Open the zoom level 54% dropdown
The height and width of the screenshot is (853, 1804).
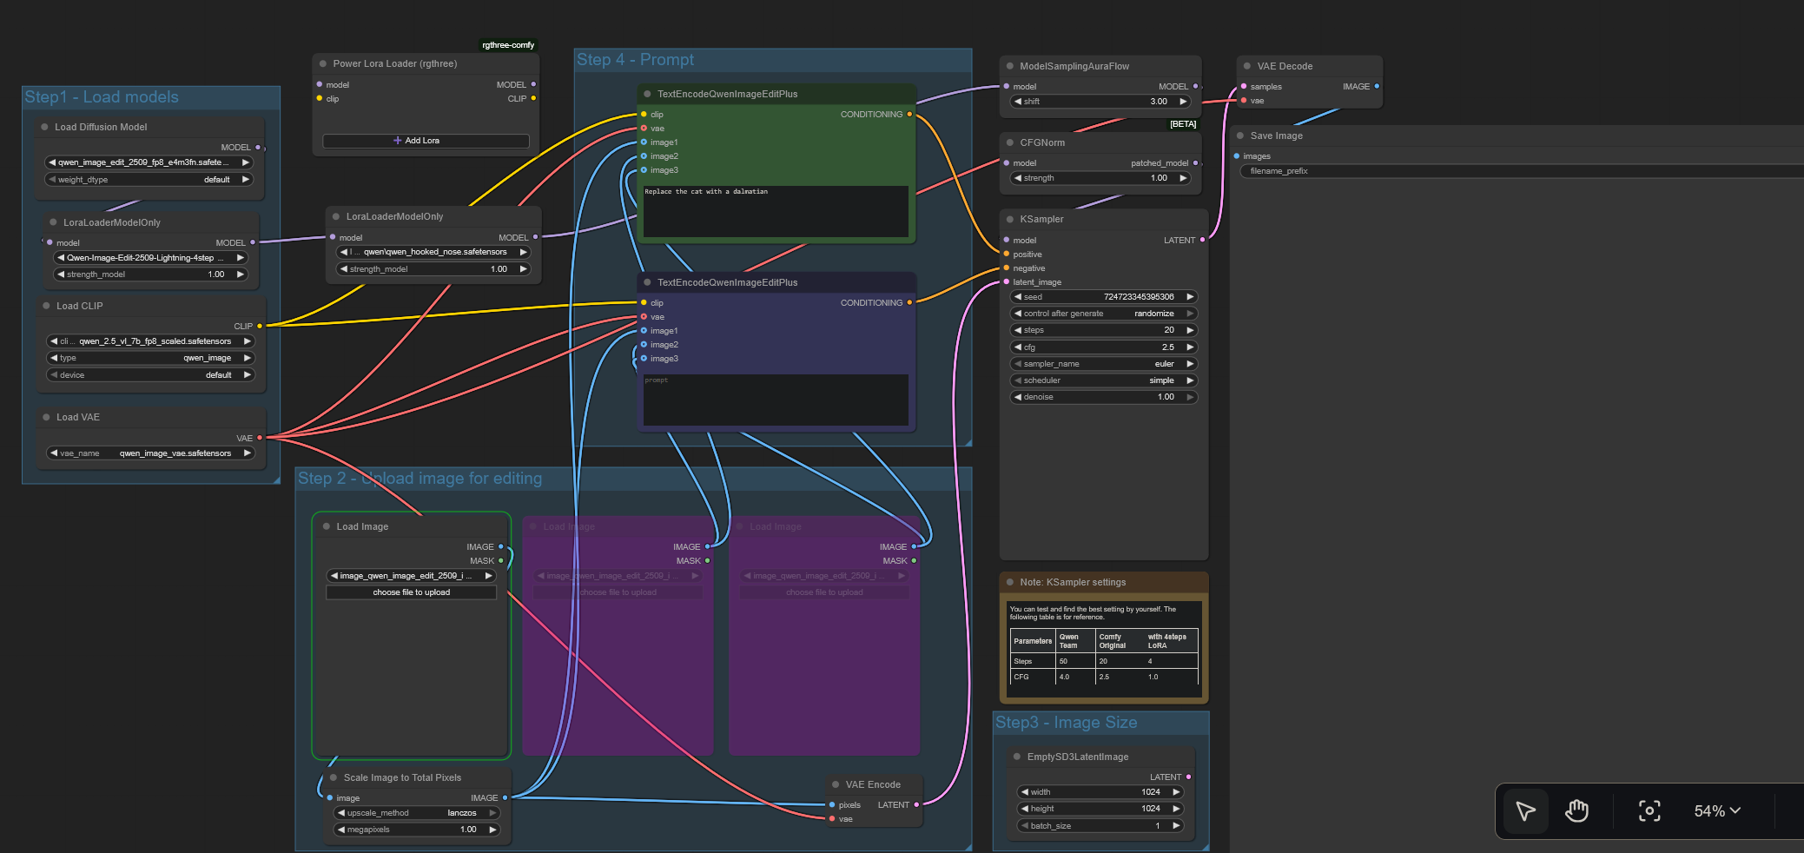[1716, 811]
